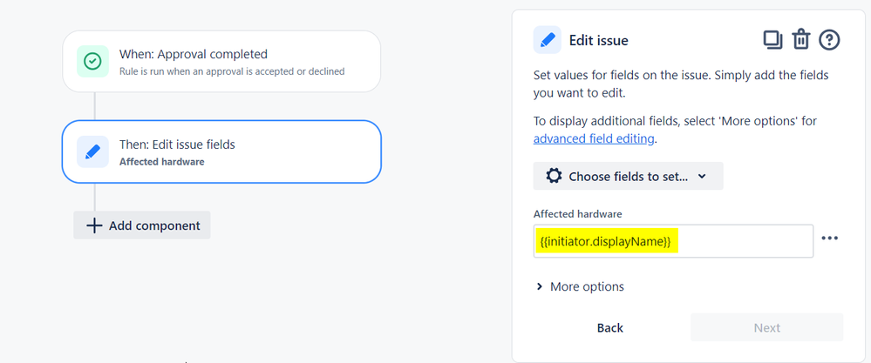The height and width of the screenshot is (363, 871).
Task: Open help via the question mark icon
Action: (x=829, y=39)
